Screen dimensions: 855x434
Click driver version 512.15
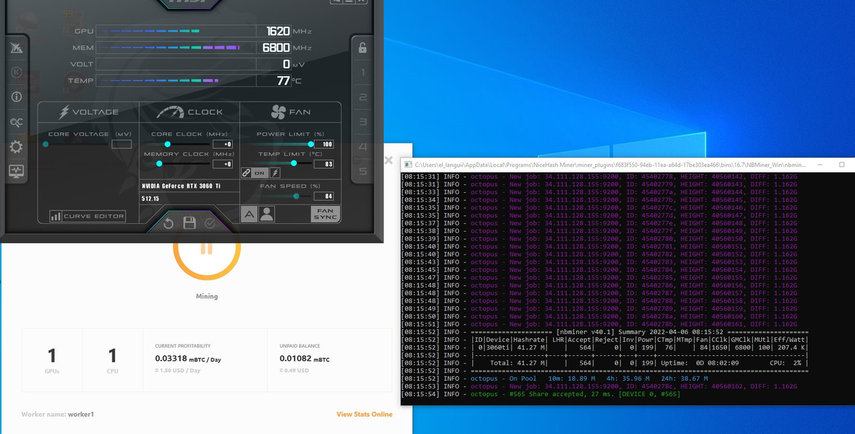coord(150,199)
